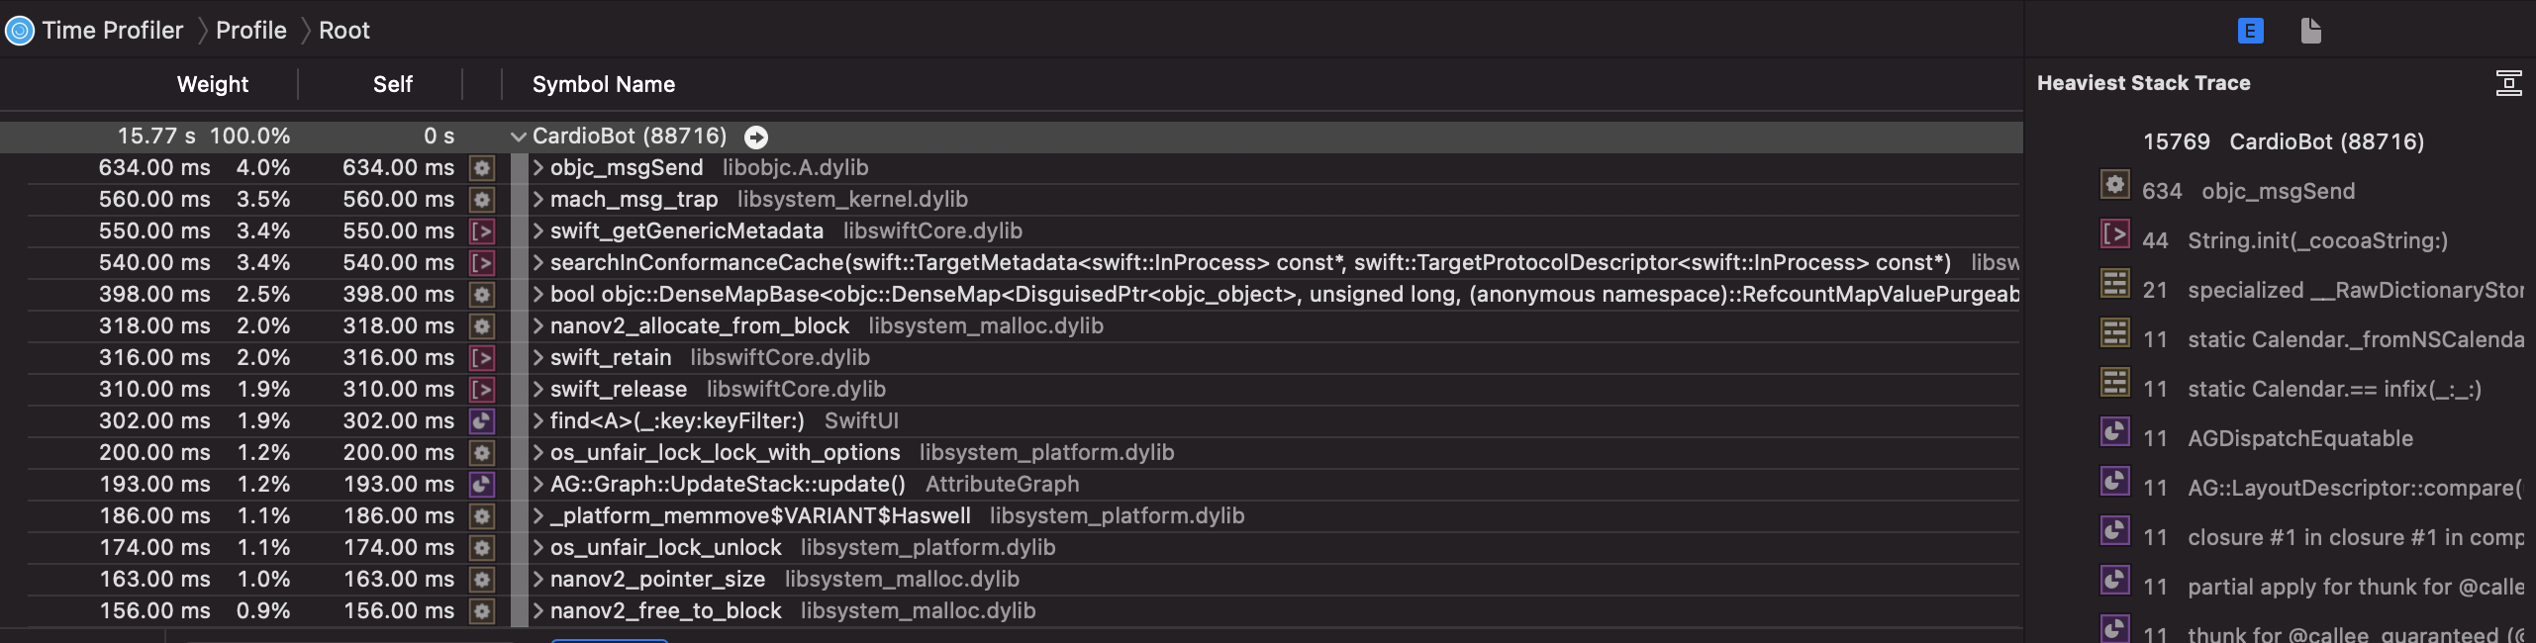
Task: Select the os_unfair_lock_lock_with_options symbol name
Action: (726, 453)
